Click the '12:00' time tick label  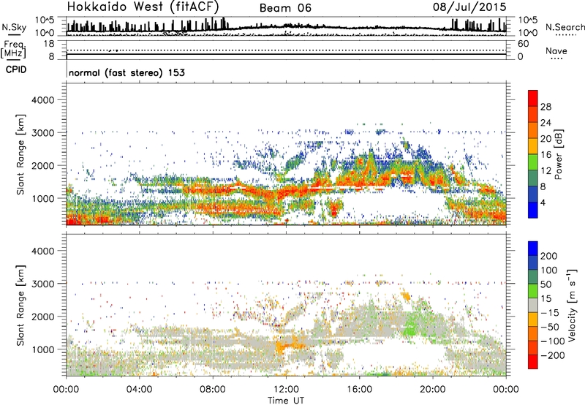286,390
